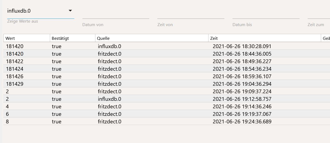Viewport: 330px width, 143px height.
Task: Focus the 'Datum bis' input field
Action: point(266,15)
